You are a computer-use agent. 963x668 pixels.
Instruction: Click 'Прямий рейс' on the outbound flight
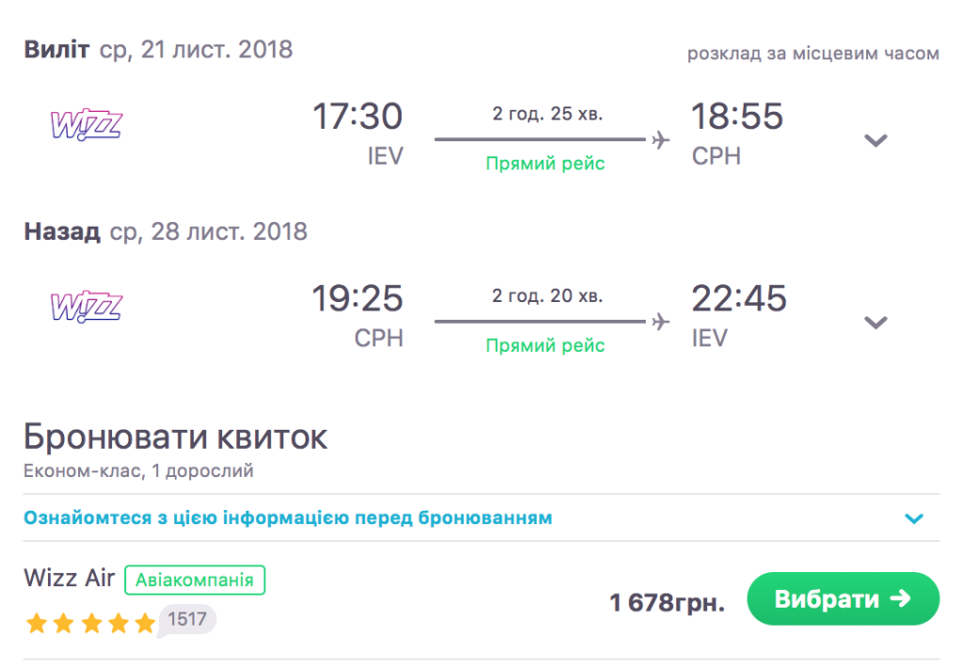pyautogui.click(x=545, y=164)
